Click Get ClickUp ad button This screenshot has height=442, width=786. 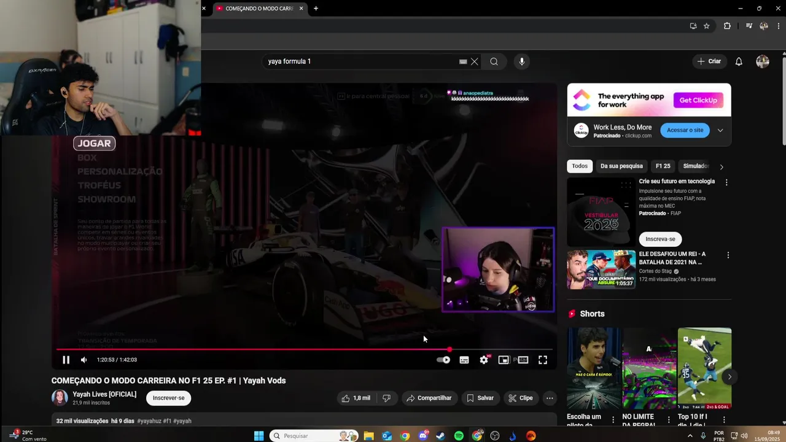pyautogui.click(x=698, y=100)
